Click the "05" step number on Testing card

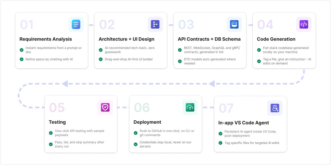coord(57,108)
